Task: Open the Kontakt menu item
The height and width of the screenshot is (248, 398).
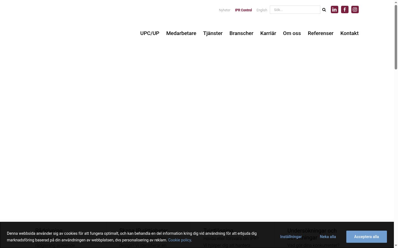Action: tap(349, 33)
